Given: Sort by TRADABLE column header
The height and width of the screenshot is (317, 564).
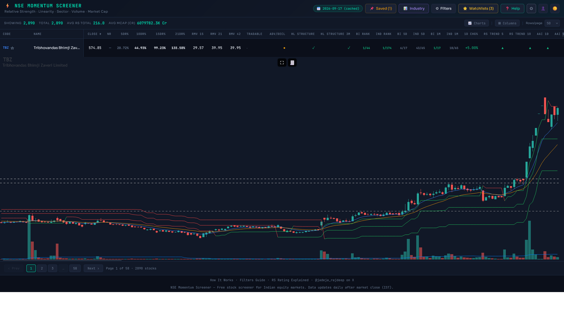Looking at the screenshot, I should 254,34.
